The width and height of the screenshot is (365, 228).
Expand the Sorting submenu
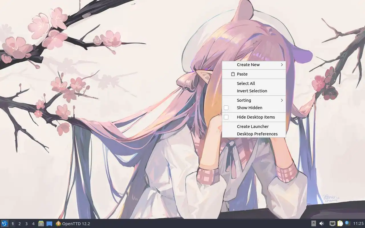(254, 100)
